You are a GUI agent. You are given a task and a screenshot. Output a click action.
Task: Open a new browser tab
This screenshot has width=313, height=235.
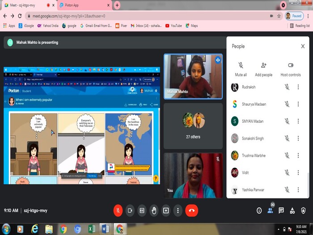point(117,5)
